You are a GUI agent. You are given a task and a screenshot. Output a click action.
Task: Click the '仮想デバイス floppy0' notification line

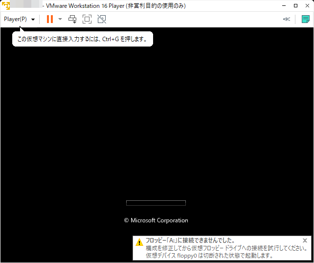209,256
